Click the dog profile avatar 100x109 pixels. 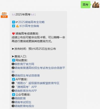coord(96,4)
